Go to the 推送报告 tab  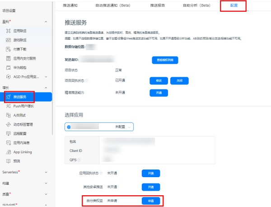158,5
